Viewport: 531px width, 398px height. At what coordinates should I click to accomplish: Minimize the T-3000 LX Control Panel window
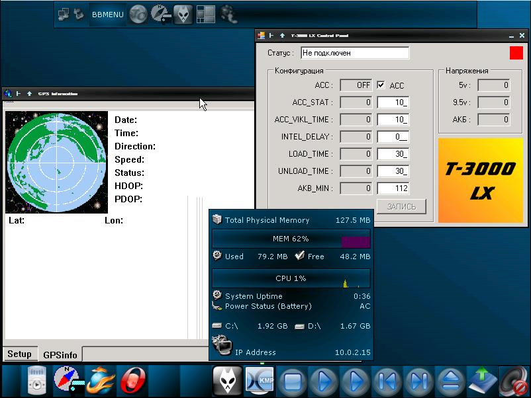click(511, 36)
